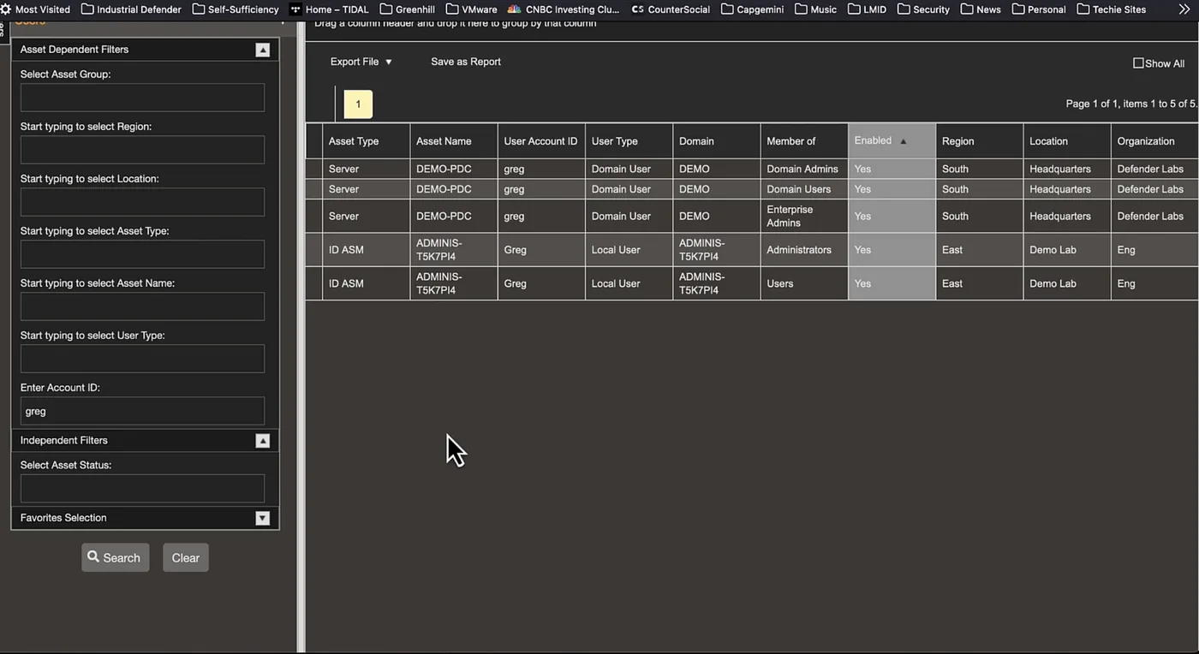The image size is (1199, 654).
Task: Sort by the Asset Type column
Action: (366, 141)
